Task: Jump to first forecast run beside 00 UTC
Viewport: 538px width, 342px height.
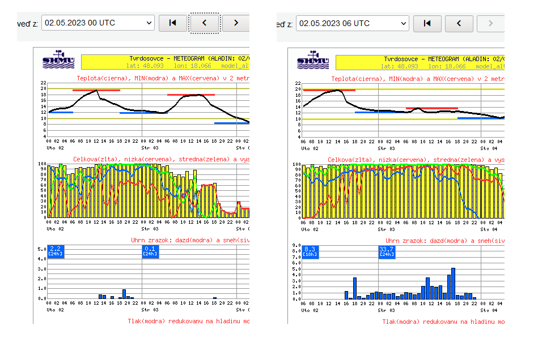Action: click(x=173, y=23)
